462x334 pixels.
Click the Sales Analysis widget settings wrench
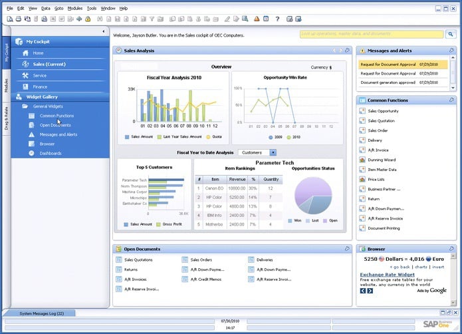coord(348,51)
